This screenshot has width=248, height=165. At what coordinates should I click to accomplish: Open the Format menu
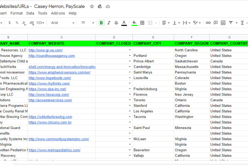[17, 13]
